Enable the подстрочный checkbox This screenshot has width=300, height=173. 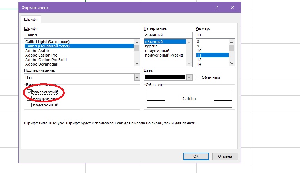30,105
